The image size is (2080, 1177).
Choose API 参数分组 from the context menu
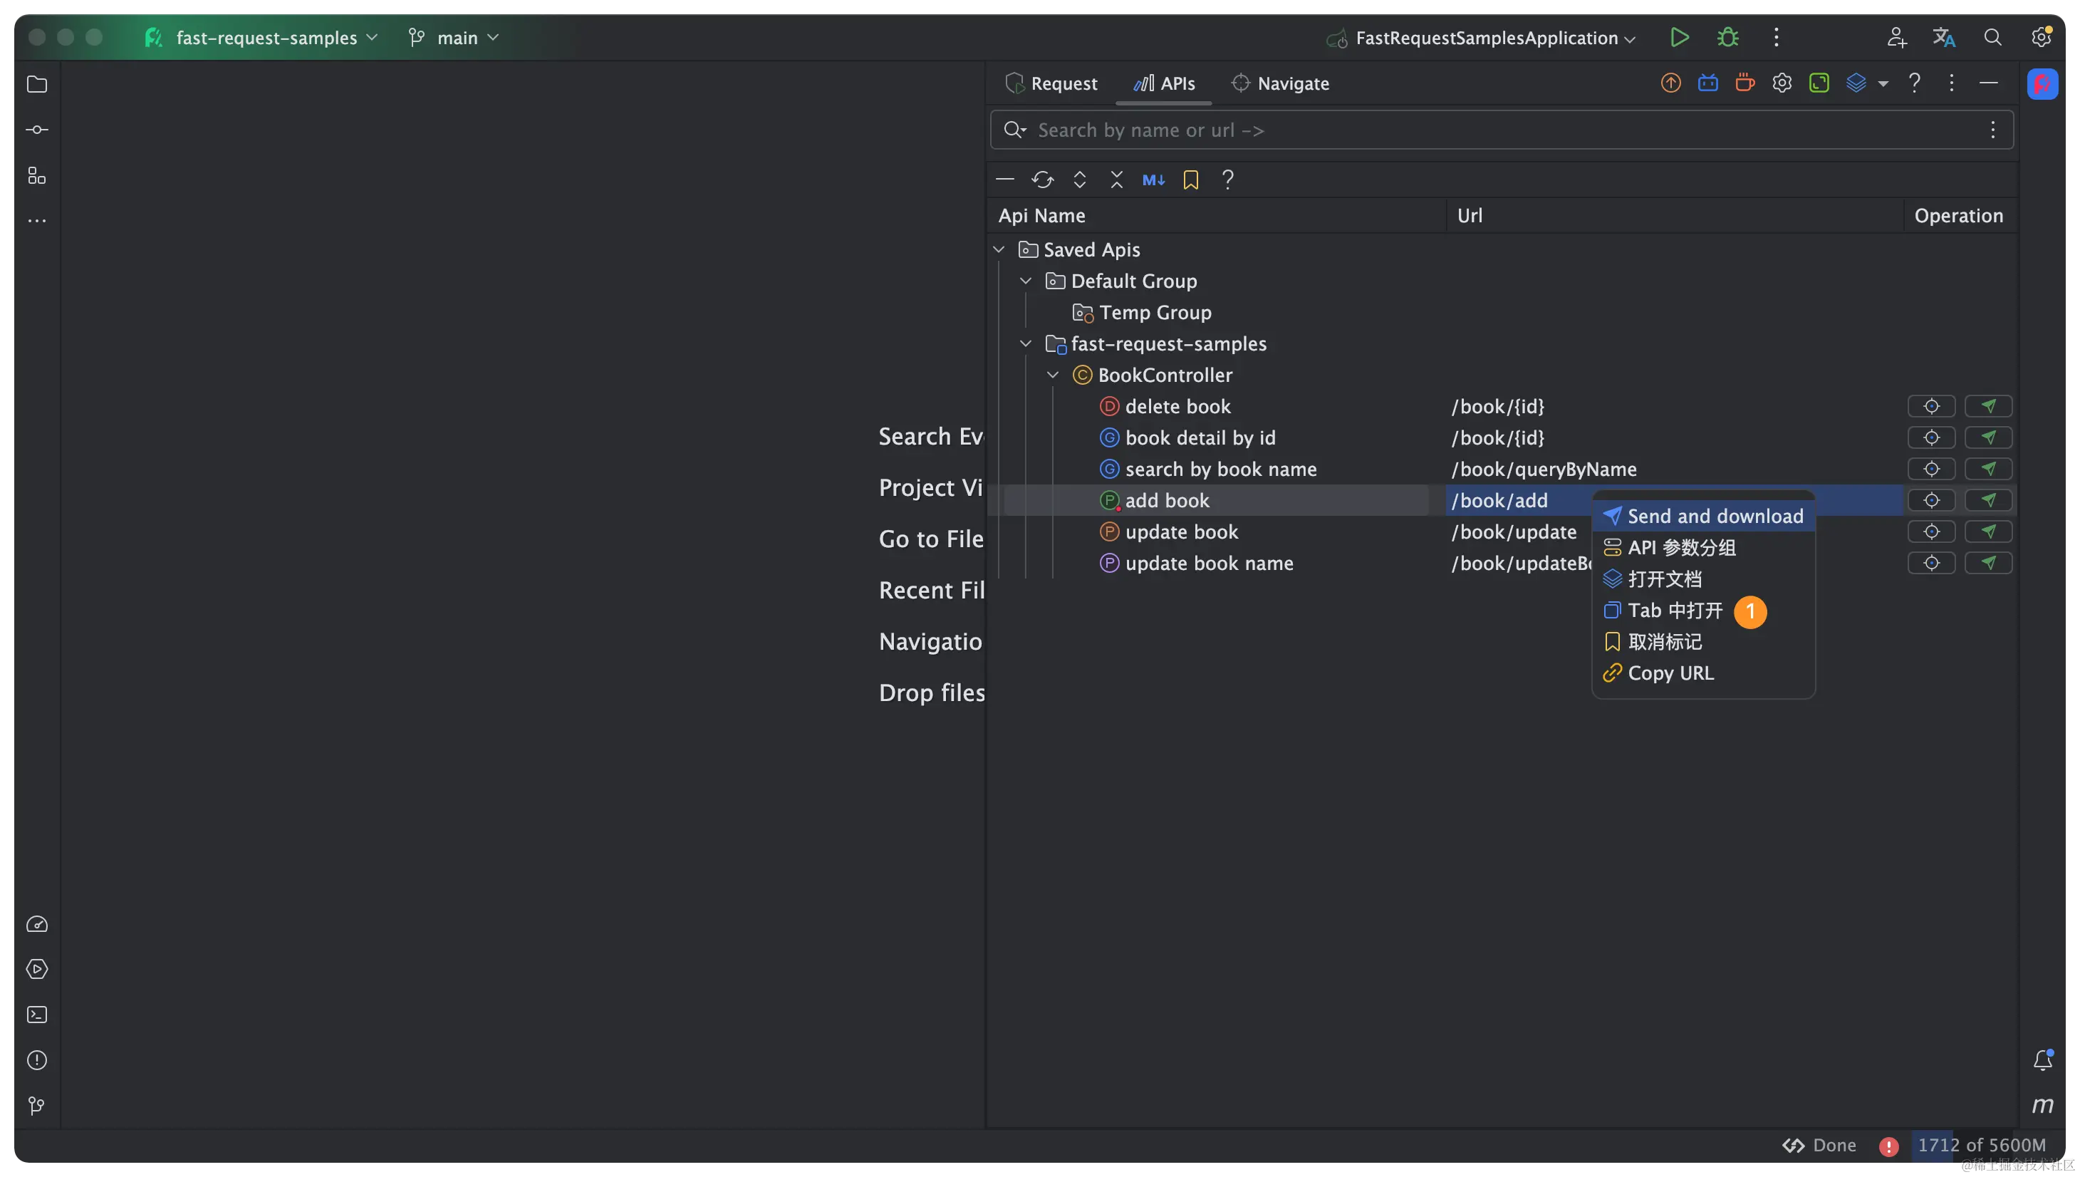[x=1703, y=547]
